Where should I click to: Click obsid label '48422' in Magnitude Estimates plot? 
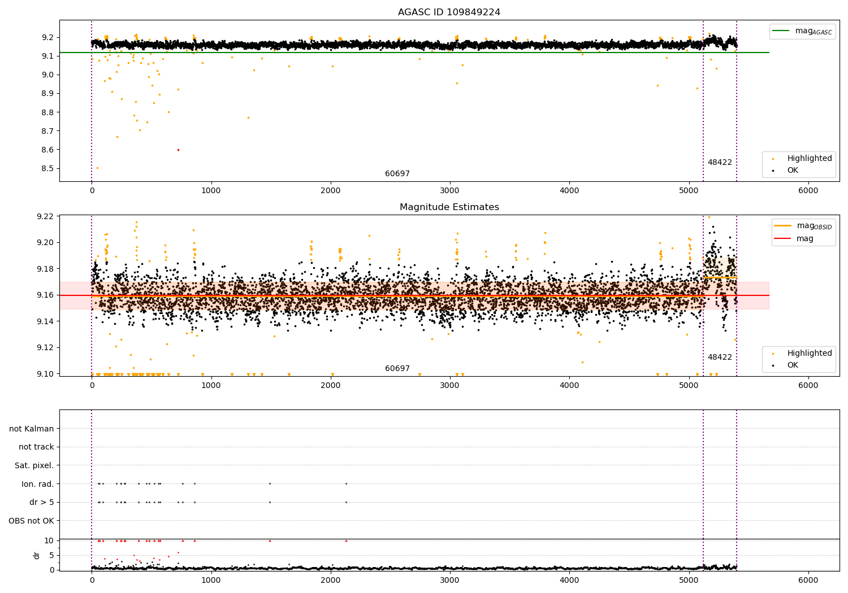[720, 357]
